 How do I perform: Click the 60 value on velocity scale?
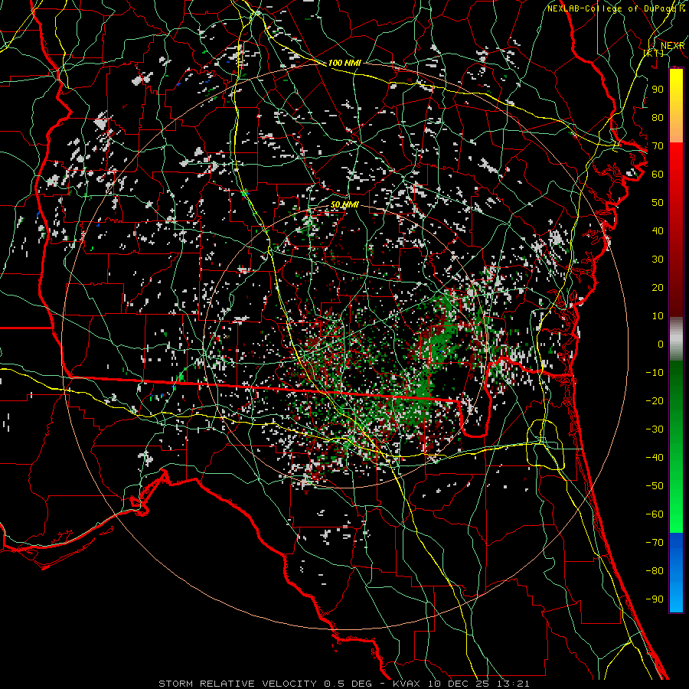[x=658, y=174]
